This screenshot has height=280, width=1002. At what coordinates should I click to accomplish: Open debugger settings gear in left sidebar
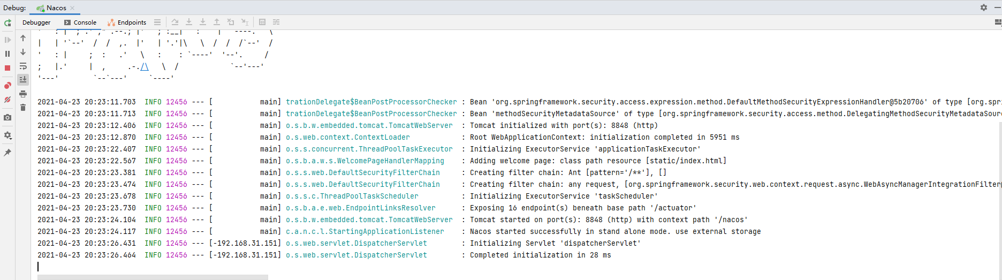pos(7,135)
